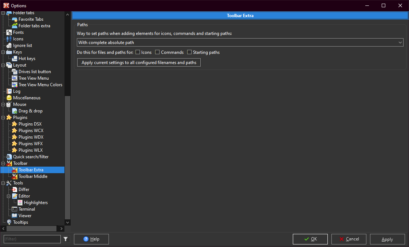Click the Fonts icon in tree

(9, 32)
